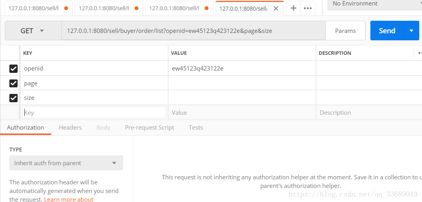
Task: Close the active request tab
Action: [x=276, y=8]
